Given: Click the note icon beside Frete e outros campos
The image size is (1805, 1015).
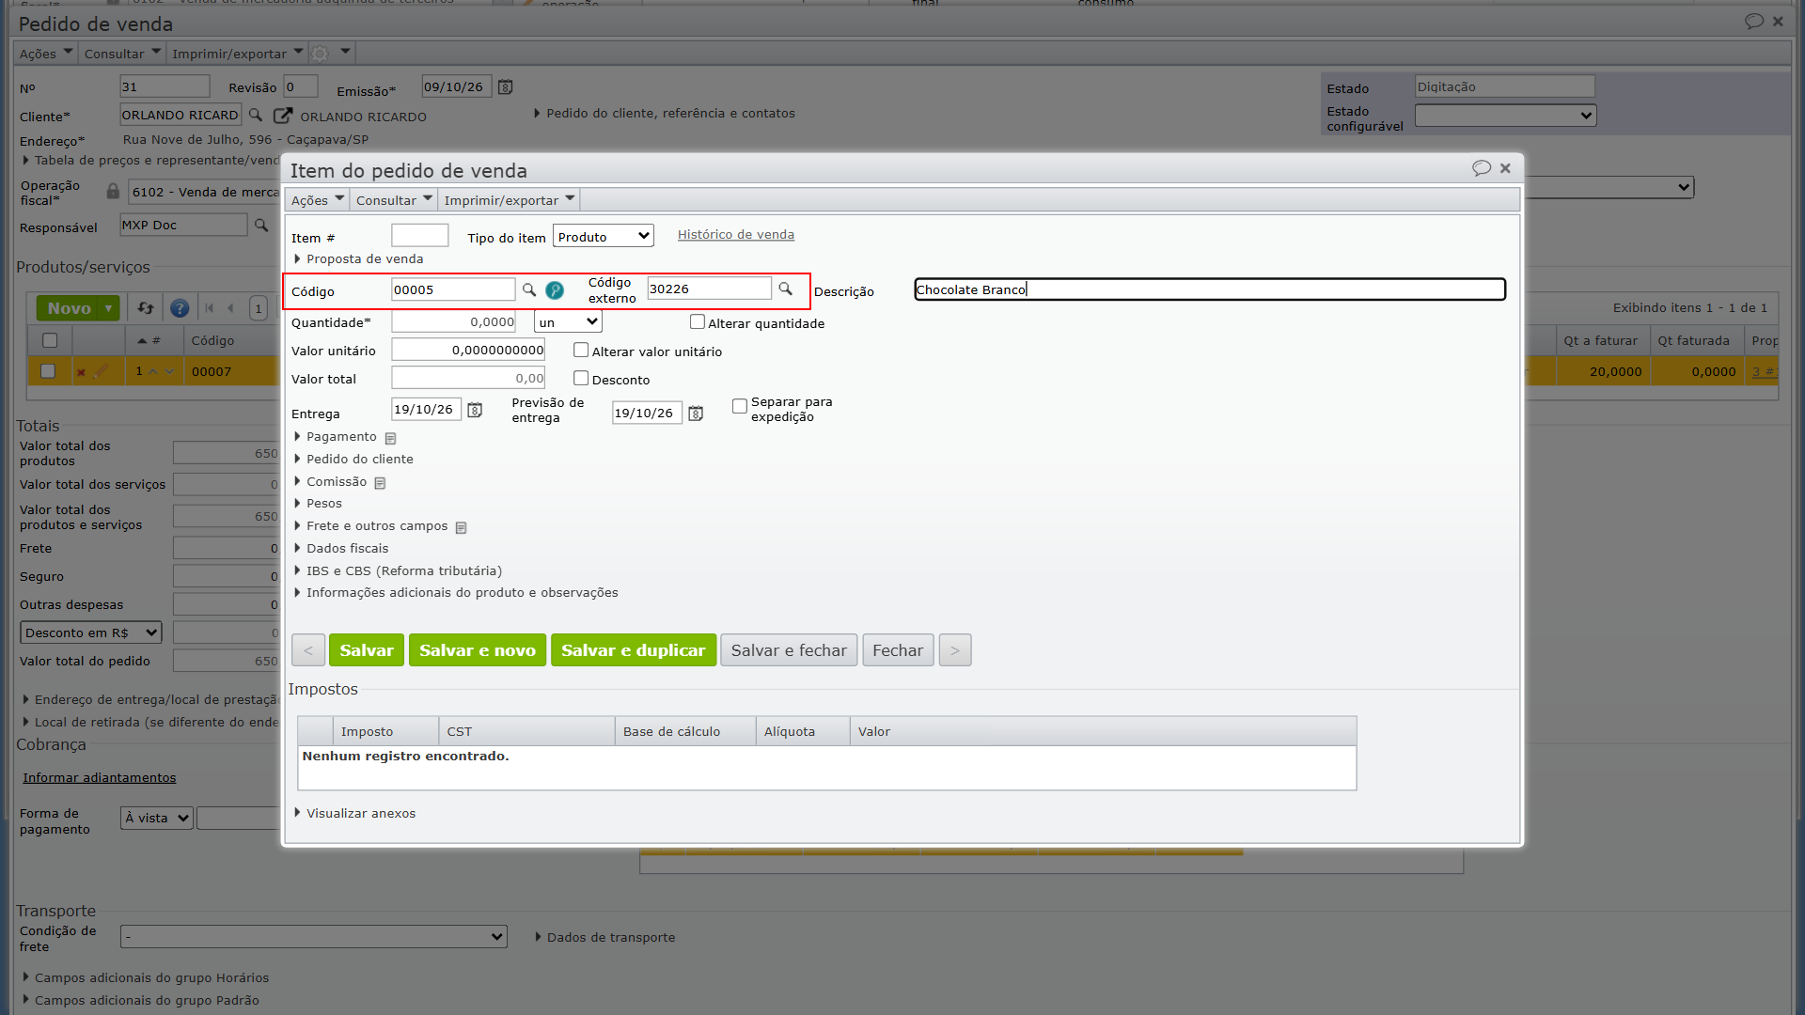Looking at the screenshot, I should click(x=461, y=527).
